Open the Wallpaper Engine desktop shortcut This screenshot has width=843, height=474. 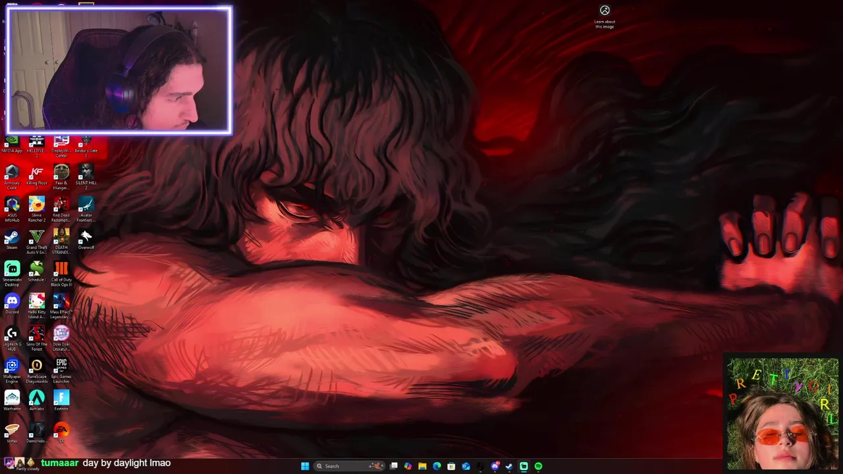pos(12,371)
